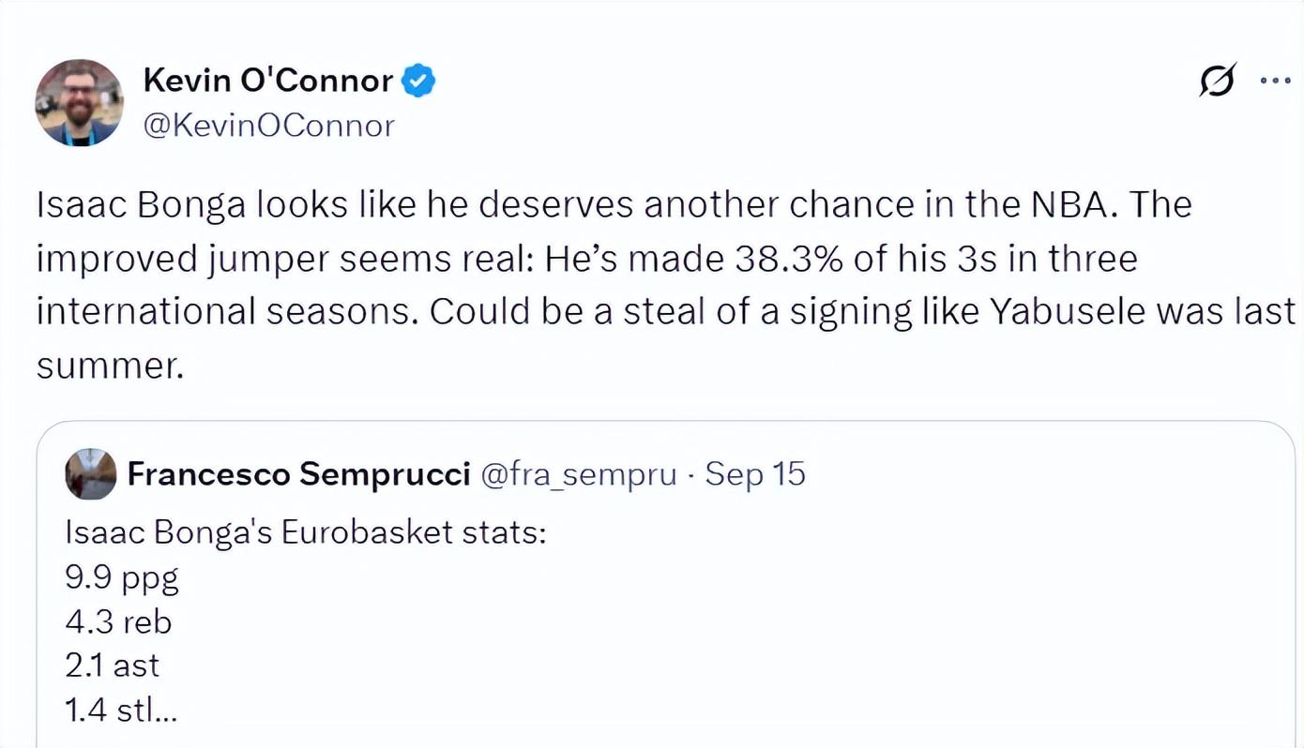The width and height of the screenshot is (1304, 748).
Task: Expand the truncated "1.4 stl..." line
Action: pos(121,710)
